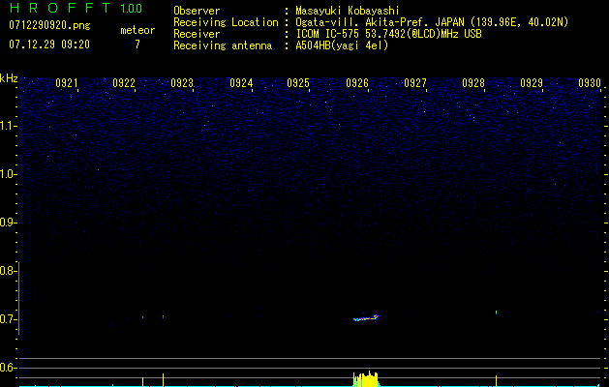609x387 pixels.
Task: Click the antenna text A504HB(yagi 4el)
Action: [x=342, y=45]
